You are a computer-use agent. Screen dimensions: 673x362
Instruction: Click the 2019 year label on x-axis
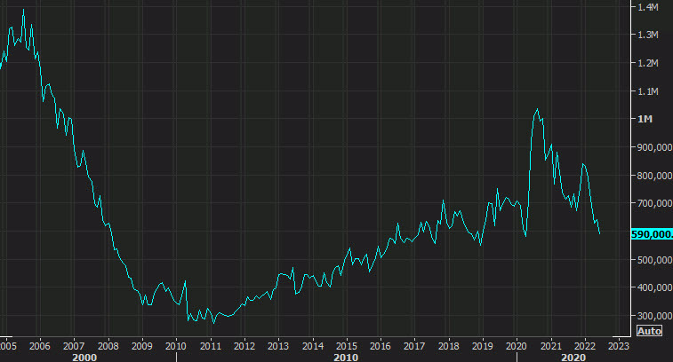483,345
